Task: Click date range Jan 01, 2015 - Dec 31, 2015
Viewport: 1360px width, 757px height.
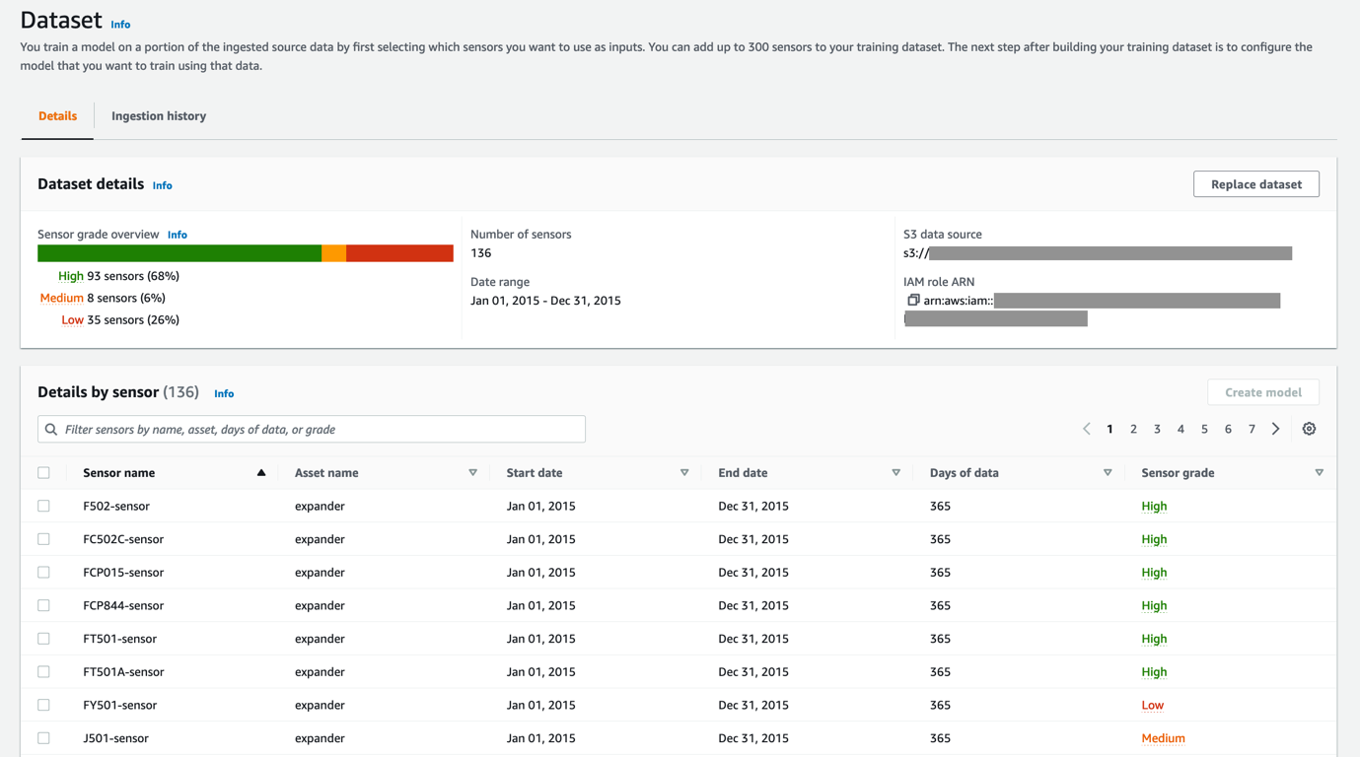Action: [x=545, y=301]
